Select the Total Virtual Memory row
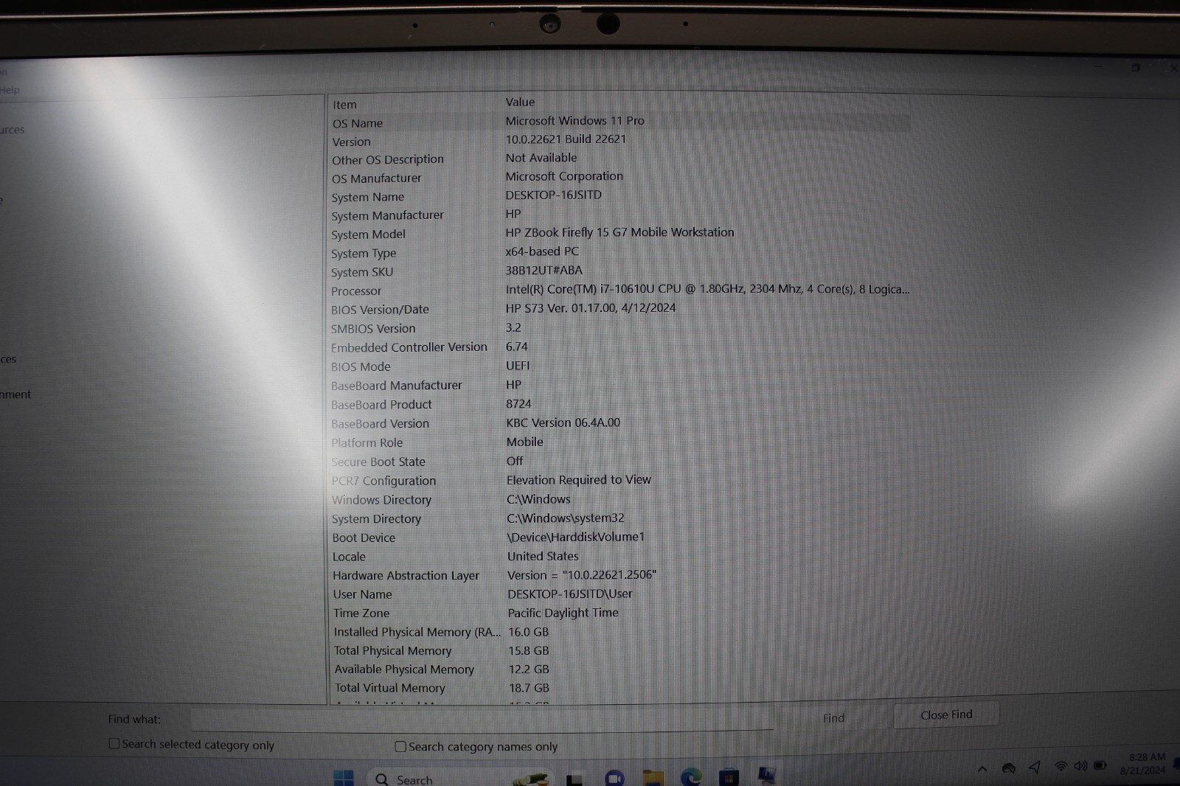The width and height of the screenshot is (1180, 786). coord(619,688)
